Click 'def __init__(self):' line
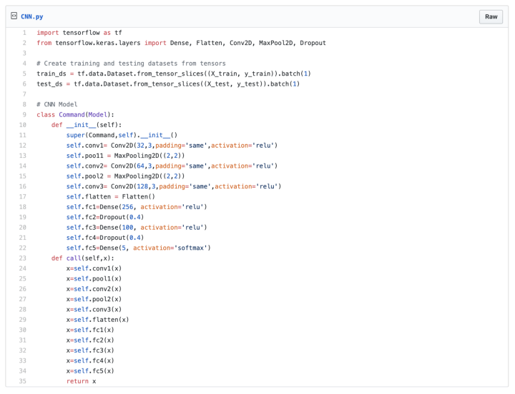 coord(87,125)
